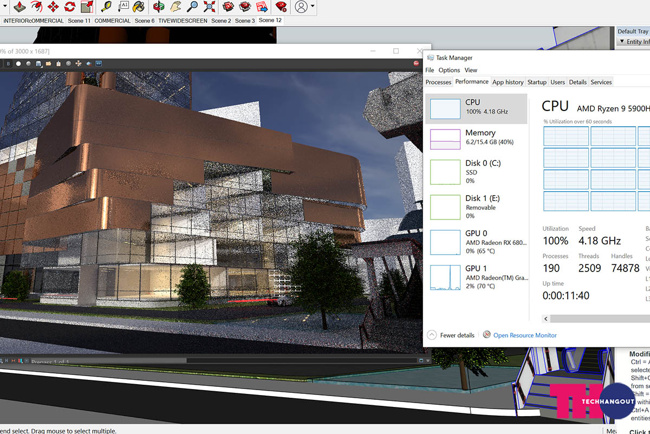Click the Task Manager horizontal scrollbar left arrow
Viewport: 650px width, 434px height.
tap(546, 319)
